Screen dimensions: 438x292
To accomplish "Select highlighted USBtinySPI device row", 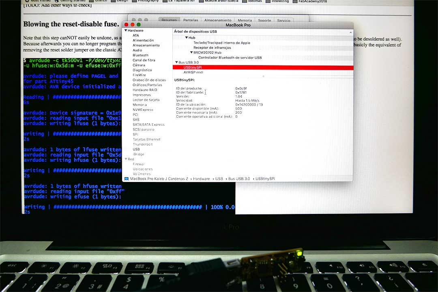I will pyautogui.click(x=263, y=68).
